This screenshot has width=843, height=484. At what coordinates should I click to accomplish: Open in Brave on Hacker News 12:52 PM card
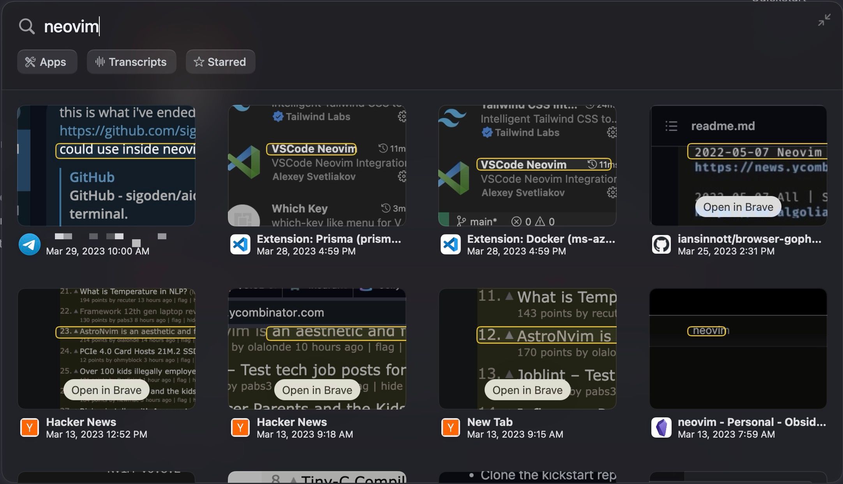click(106, 390)
